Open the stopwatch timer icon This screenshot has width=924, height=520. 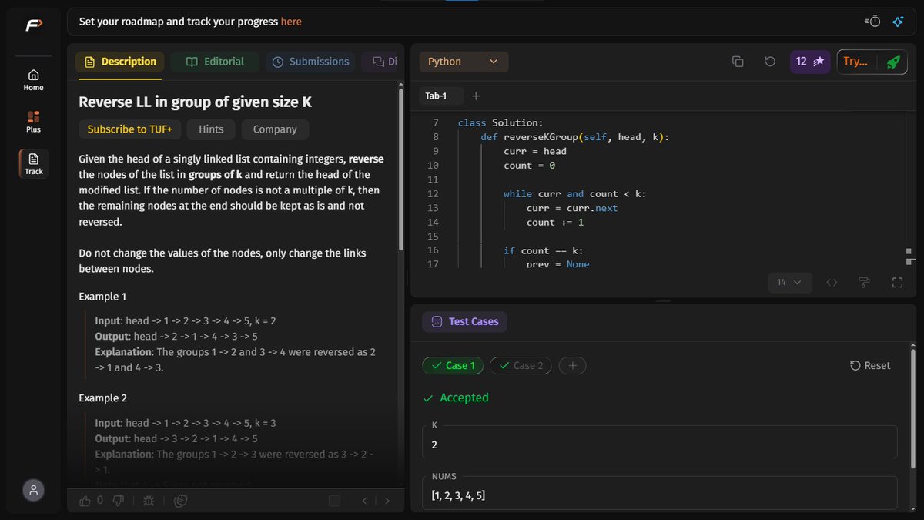click(x=873, y=22)
